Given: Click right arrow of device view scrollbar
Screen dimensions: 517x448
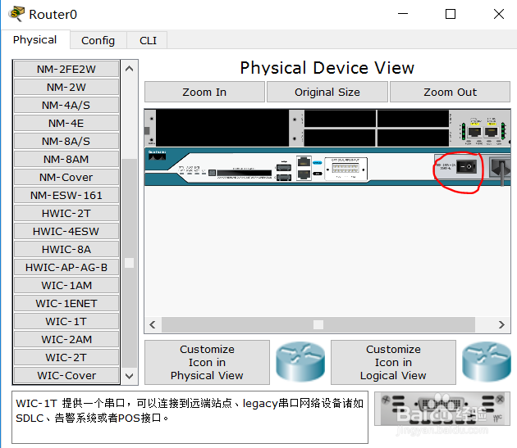Looking at the screenshot, I should pyautogui.click(x=501, y=325).
